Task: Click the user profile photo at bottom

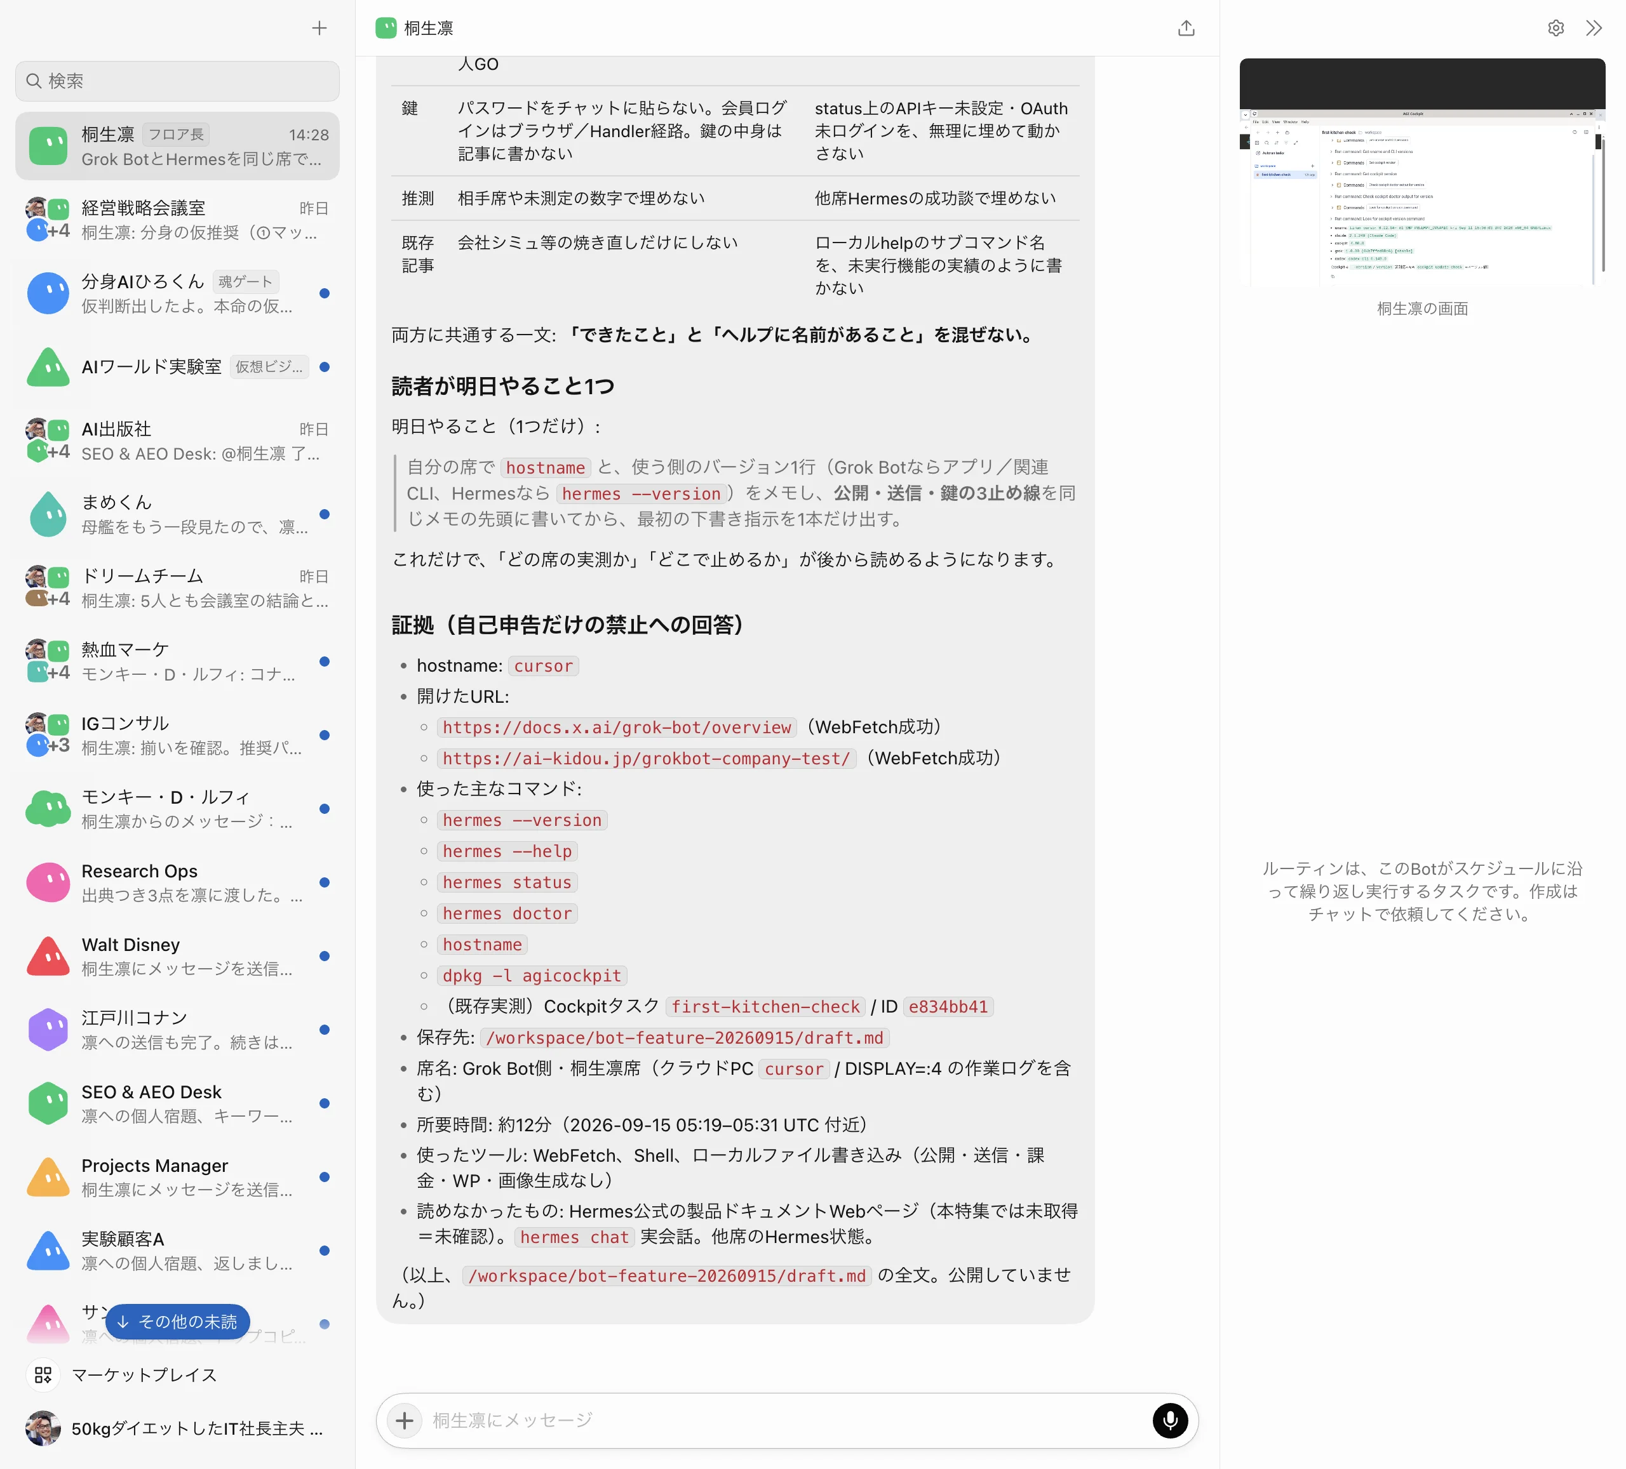Action: 43,1428
